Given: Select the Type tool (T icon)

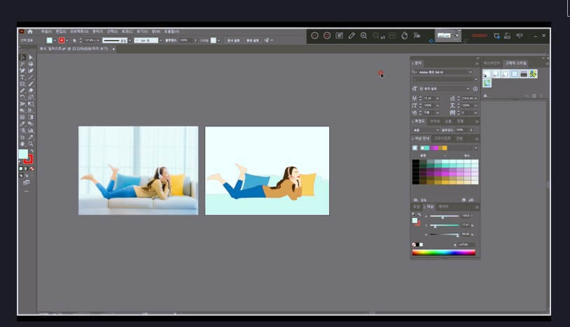Looking at the screenshot, I should (22, 78).
